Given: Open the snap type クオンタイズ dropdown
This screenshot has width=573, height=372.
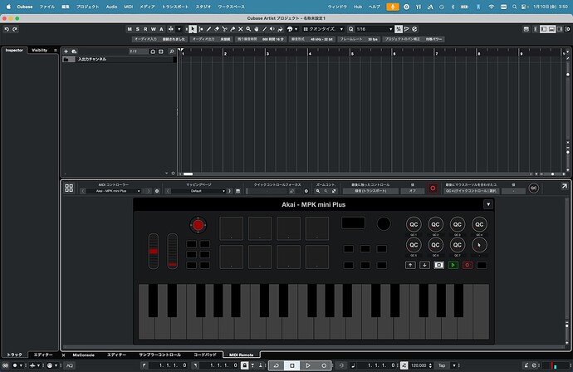Looking at the screenshot, I should pos(324,29).
